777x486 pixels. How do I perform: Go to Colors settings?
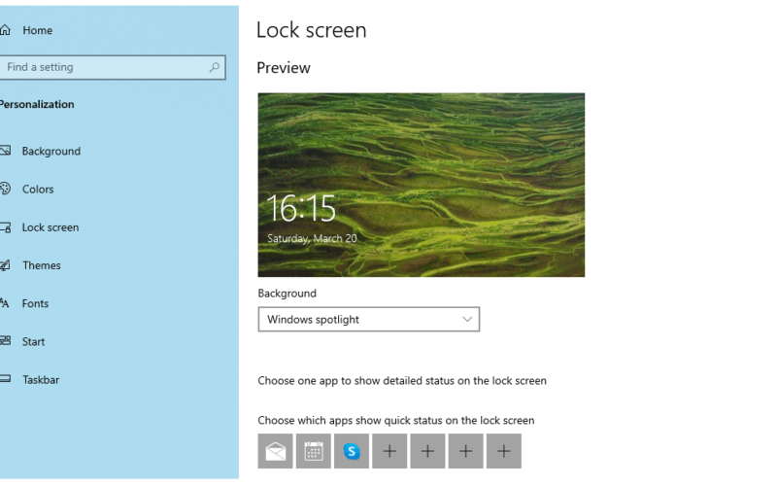tap(38, 189)
